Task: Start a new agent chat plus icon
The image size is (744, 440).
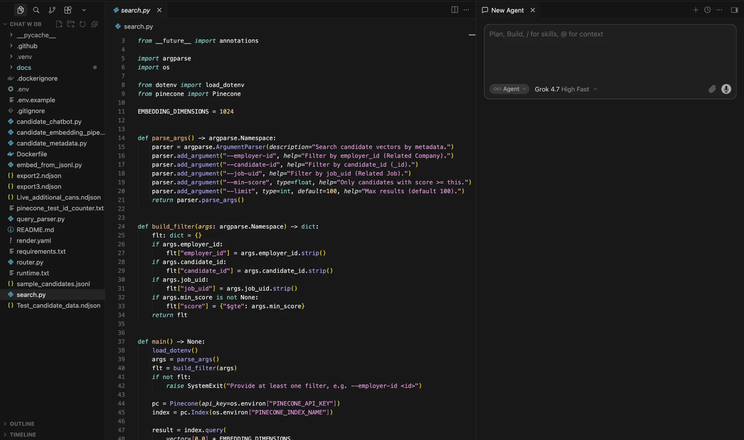Action: pyautogui.click(x=695, y=10)
